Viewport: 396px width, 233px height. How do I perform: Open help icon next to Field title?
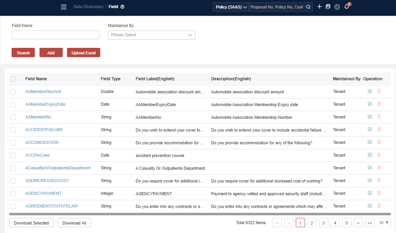pyautogui.click(x=123, y=7)
